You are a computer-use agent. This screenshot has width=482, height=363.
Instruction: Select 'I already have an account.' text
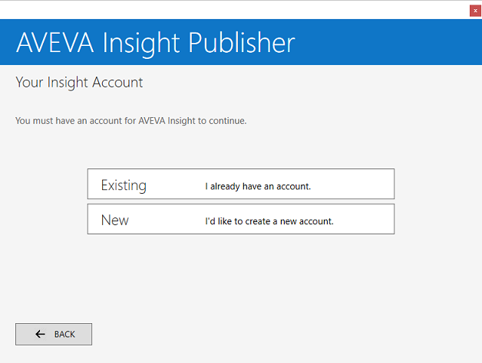click(258, 186)
